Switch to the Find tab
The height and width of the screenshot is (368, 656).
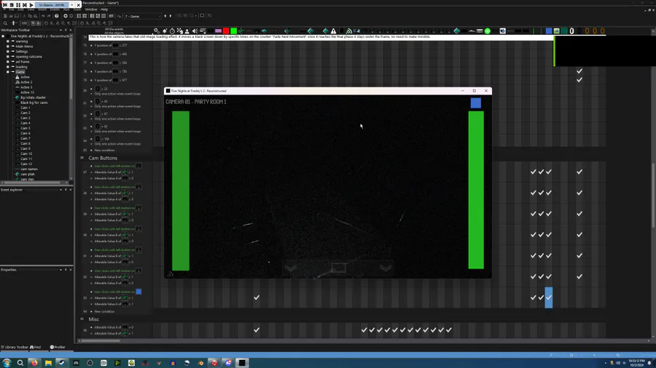[x=36, y=347]
